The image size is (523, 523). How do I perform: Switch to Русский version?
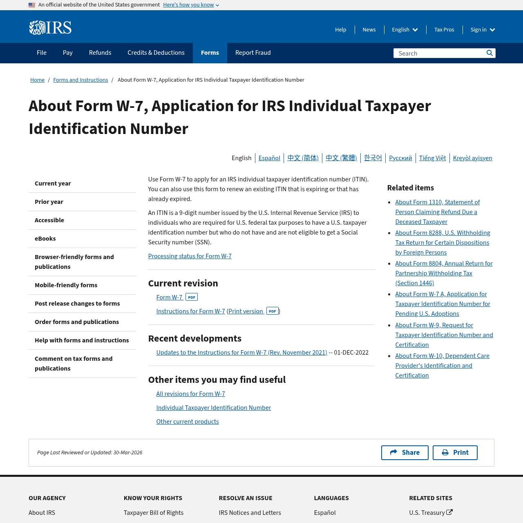tap(400, 158)
